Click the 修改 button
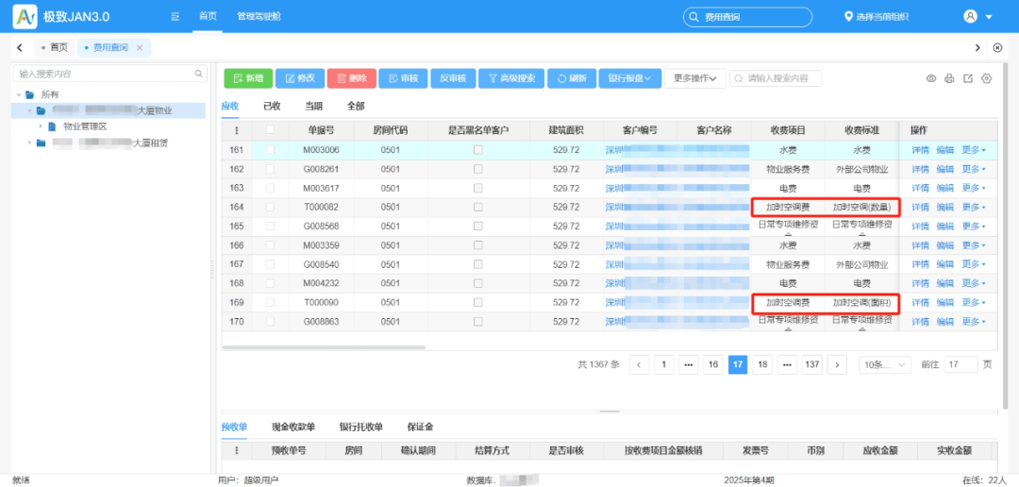Viewport: 1019px width, 487px height. (x=300, y=78)
